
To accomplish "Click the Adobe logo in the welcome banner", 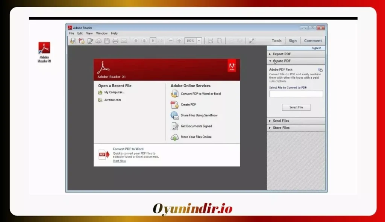I will click(232, 65).
